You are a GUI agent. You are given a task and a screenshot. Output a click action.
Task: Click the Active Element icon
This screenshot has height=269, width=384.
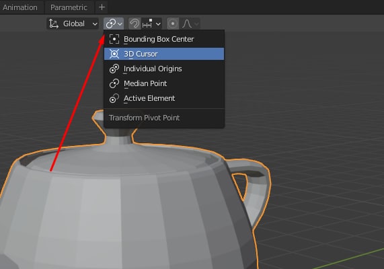point(114,98)
